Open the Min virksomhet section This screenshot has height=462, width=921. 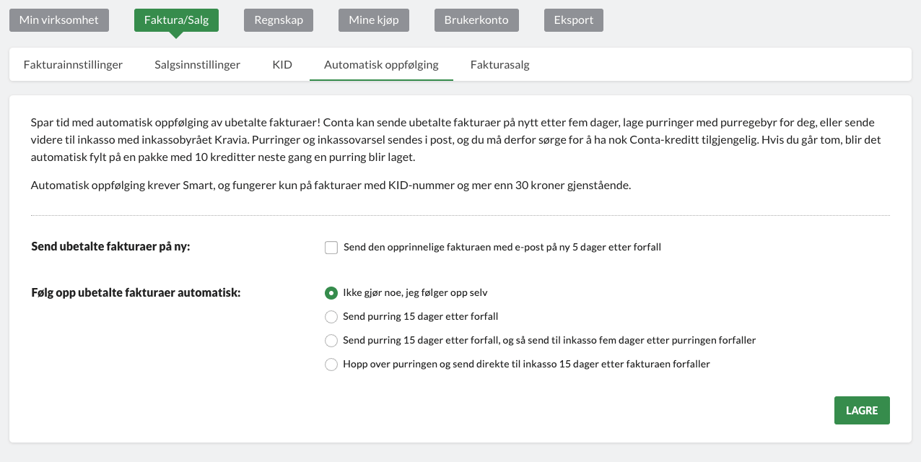59,20
